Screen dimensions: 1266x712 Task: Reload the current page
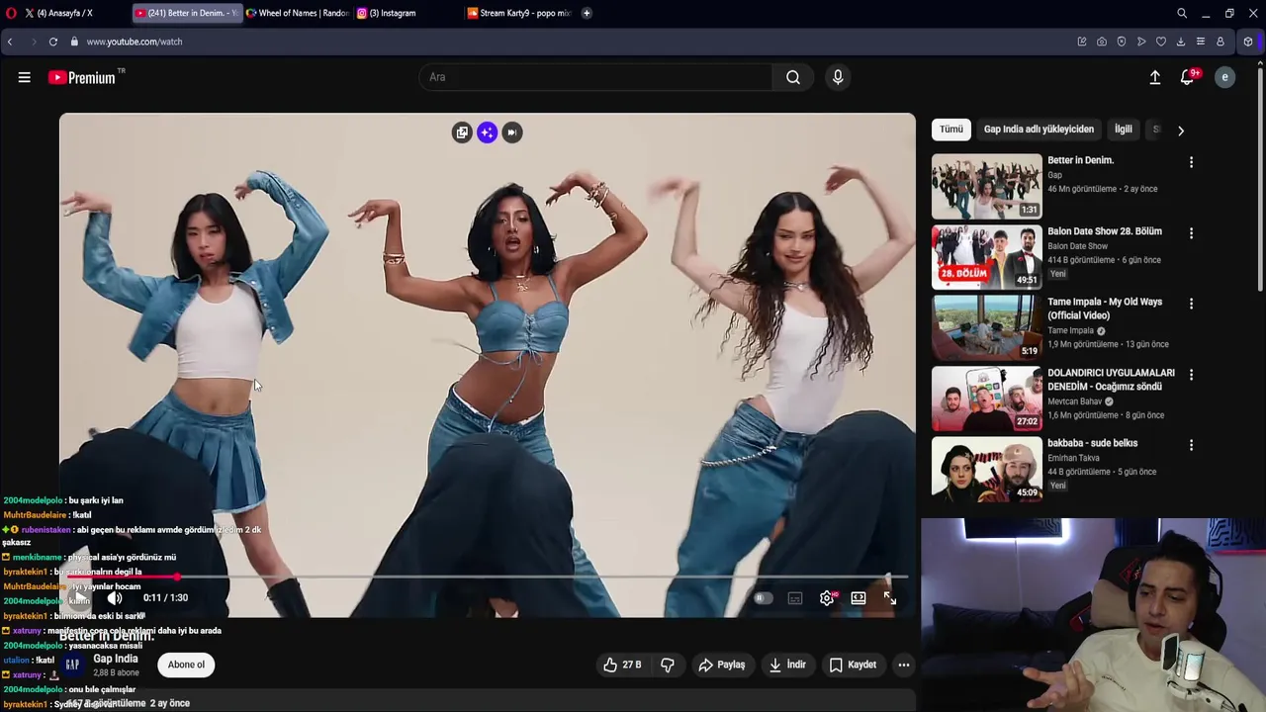53,42
